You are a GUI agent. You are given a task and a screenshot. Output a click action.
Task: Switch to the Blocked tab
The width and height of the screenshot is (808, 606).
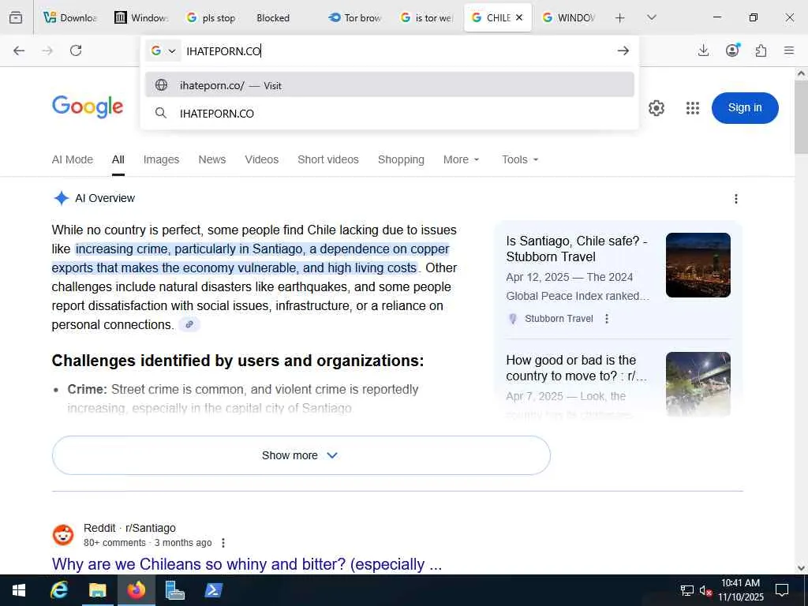[x=282, y=17]
